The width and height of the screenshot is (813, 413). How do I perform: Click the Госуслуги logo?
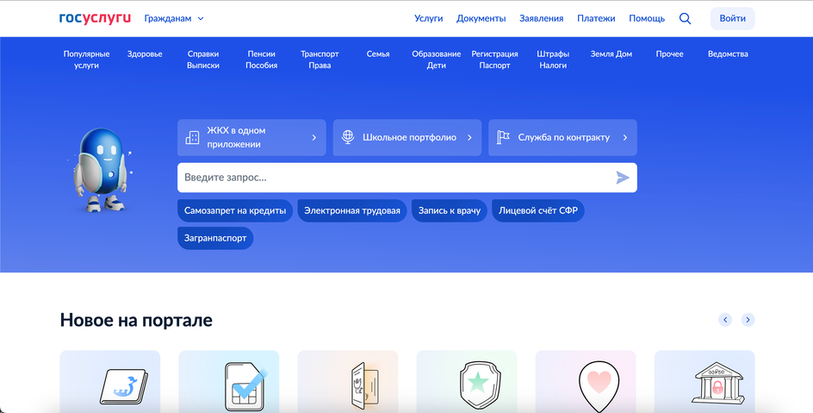95,18
